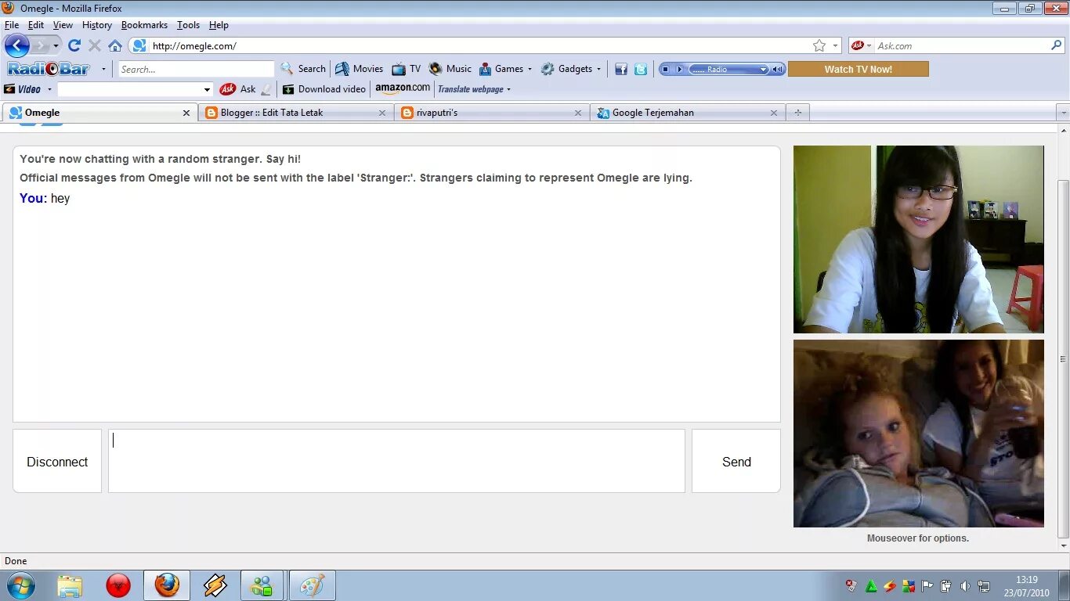Click the Ask.com search magnifier

[x=1056, y=45]
